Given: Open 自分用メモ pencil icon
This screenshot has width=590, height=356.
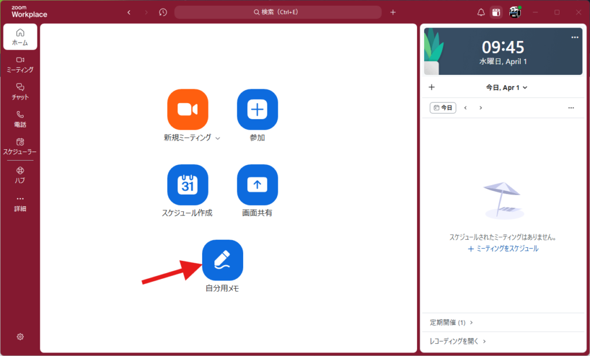Looking at the screenshot, I should click(222, 260).
